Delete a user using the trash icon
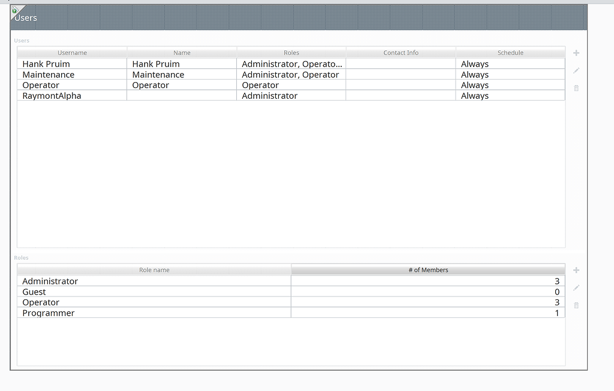Screen dimensions: 614x391 [576, 88]
